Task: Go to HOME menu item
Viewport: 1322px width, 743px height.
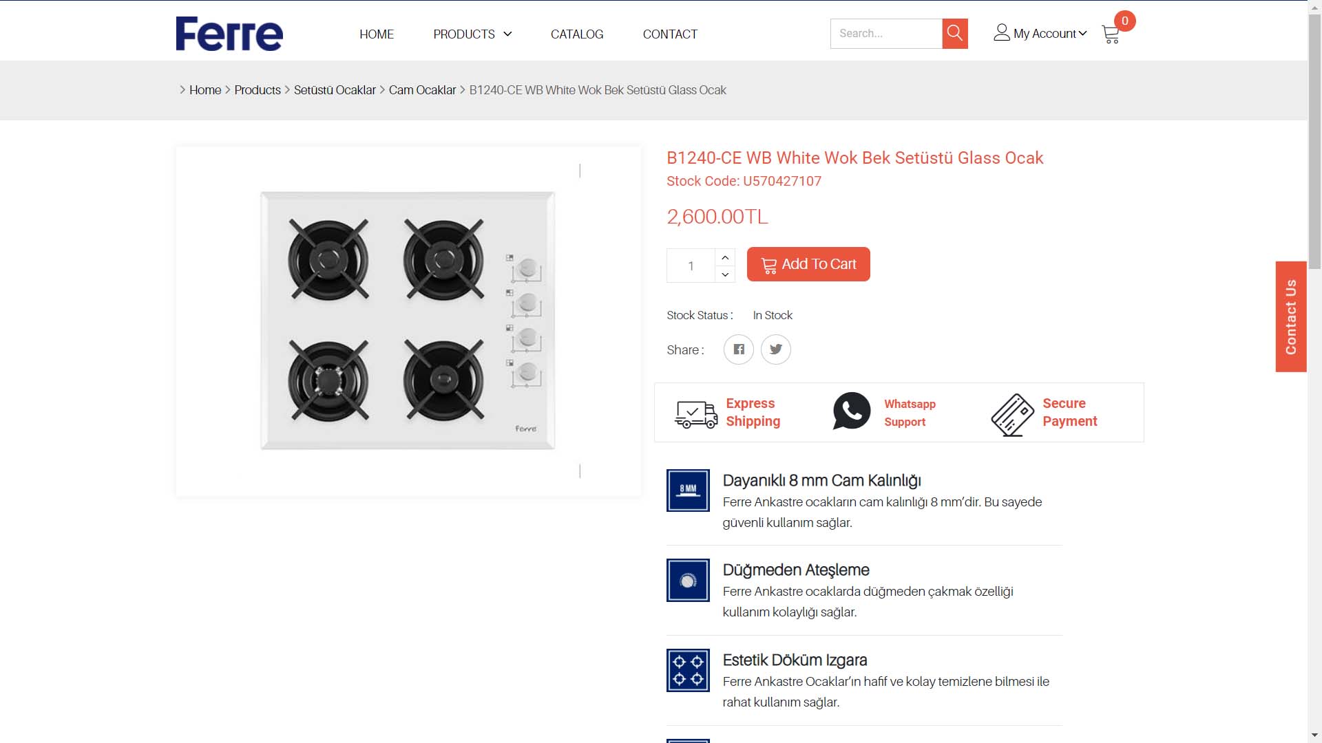Action: [377, 34]
